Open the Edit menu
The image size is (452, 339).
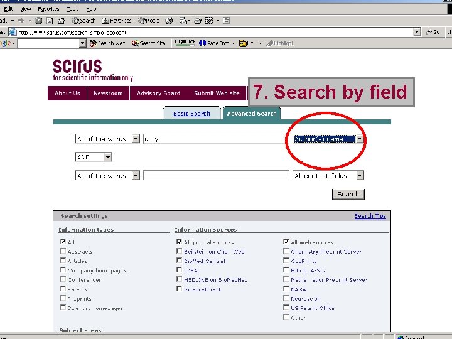[x=8, y=9]
